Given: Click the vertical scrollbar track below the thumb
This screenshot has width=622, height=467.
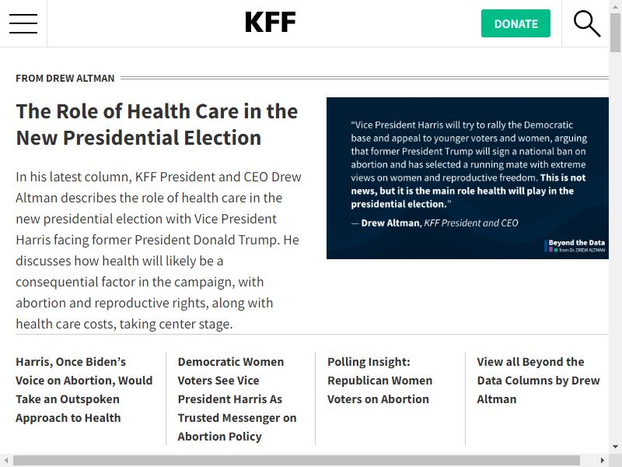Looking at the screenshot, I should point(615,246).
